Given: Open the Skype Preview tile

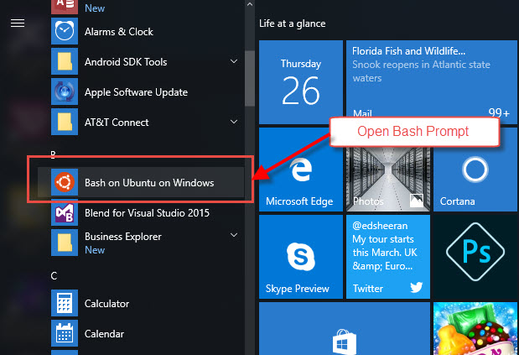Looking at the screenshot, I should coord(300,257).
